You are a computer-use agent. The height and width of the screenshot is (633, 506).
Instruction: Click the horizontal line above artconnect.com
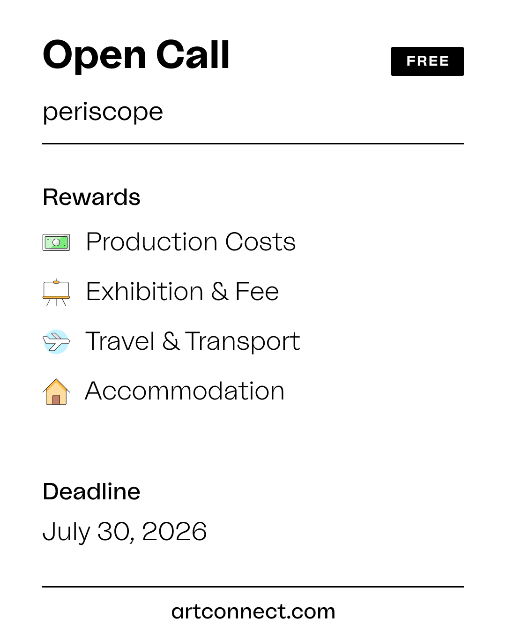pyautogui.click(x=253, y=587)
